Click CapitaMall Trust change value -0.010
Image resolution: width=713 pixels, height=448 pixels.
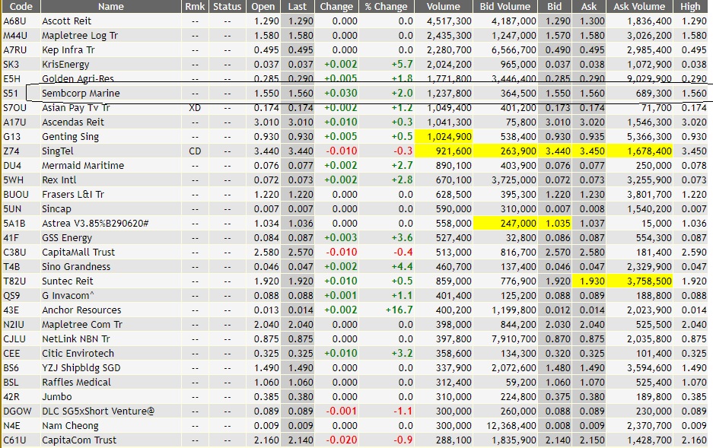(342, 253)
